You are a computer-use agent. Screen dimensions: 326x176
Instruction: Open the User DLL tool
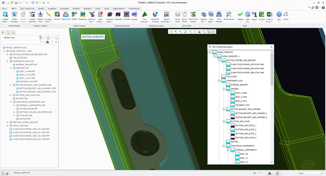pos(247,17)
